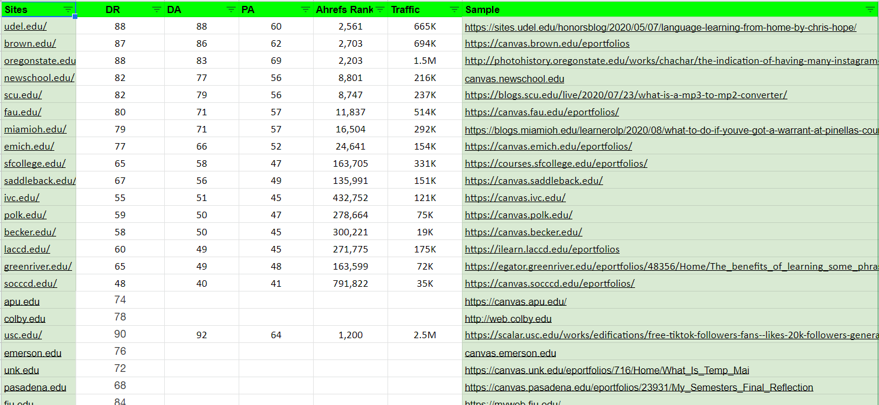Screen dimensions: 879x405
Task: Open the canvas.ivc.edu sample link
Action: (515, 198)
